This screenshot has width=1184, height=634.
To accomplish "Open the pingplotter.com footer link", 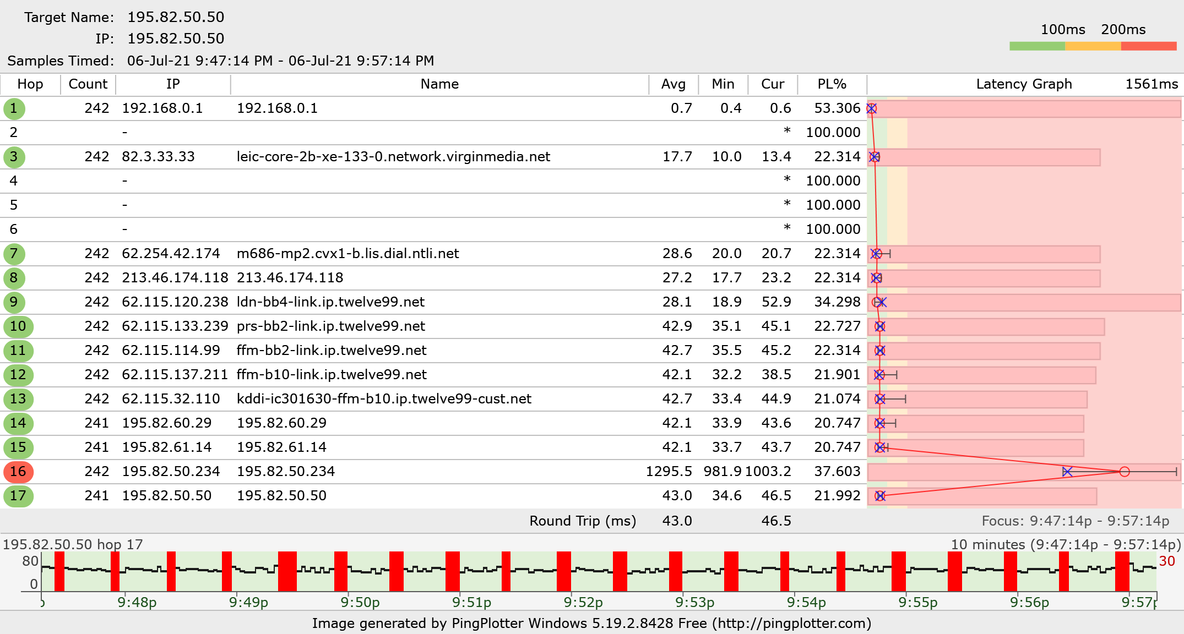I will [791, 624].
